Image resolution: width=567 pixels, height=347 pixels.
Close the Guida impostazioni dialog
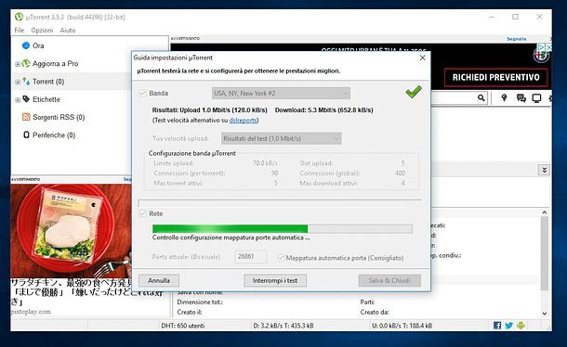pyautogui.click(x=422, y=58)
